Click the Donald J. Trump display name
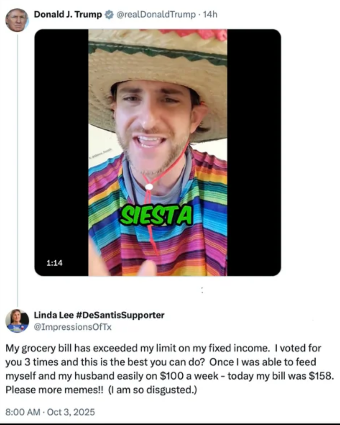The height and width of the screenshot is (425, 340). pyautogui.click(x=68, y=14)
